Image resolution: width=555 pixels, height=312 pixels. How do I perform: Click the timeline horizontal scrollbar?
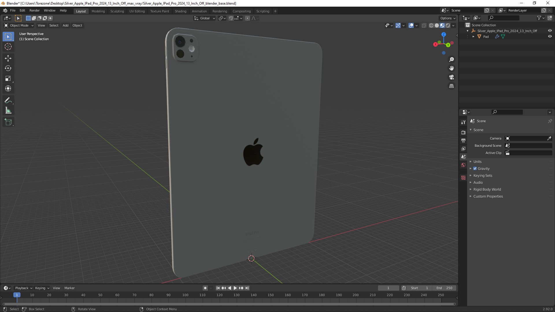(229, 304)
